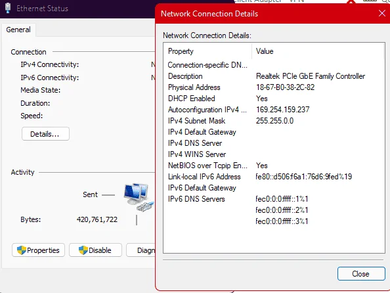The width and height of the screenshot is (390, 293).
Task: Click the fe80::d506:f6a1:76d6:9fed%19 value
Action: coord(304,177)
